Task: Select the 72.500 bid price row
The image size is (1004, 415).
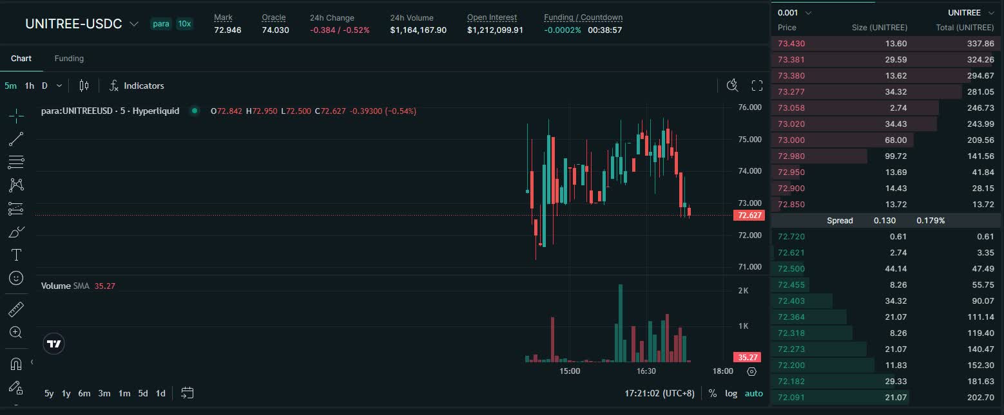Action: pos(887,269)
